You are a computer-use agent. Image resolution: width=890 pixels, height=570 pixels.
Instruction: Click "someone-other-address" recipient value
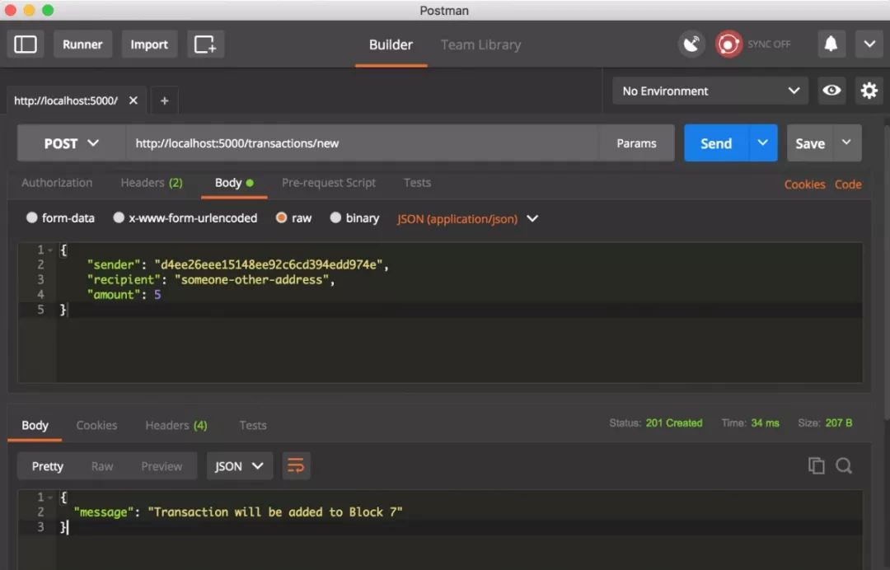click(253, 279)
